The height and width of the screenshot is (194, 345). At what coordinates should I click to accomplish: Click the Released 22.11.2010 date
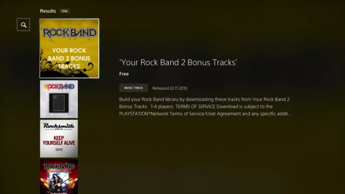(x=170, y=88)
